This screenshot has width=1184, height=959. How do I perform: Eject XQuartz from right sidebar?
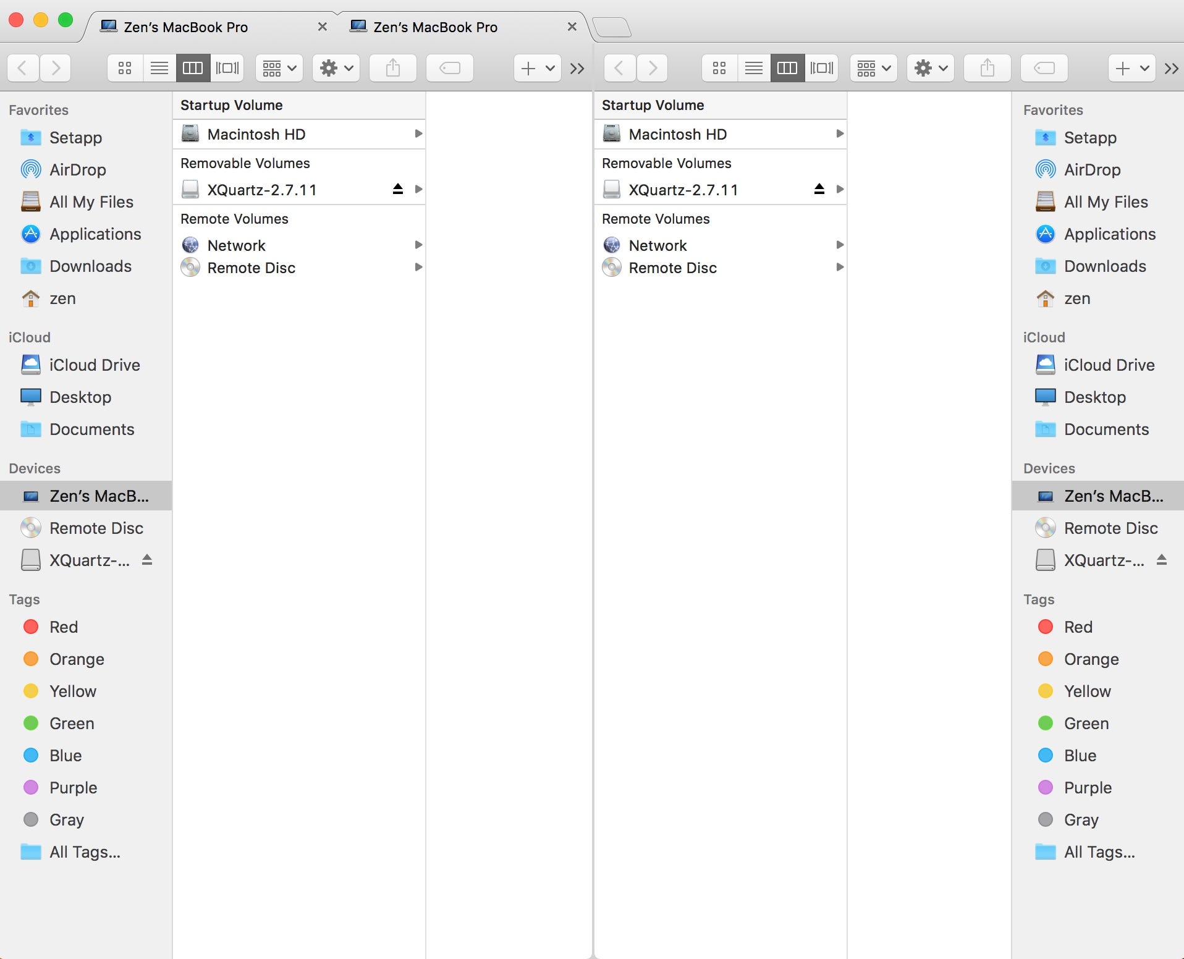tap(1162, 560)
